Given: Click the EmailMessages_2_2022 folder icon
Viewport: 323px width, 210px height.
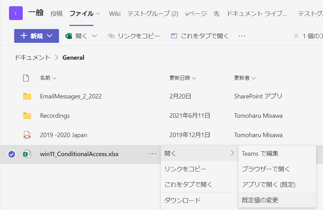Looking at the screenshot, I should pyautogui.click(x=27, y=96).
